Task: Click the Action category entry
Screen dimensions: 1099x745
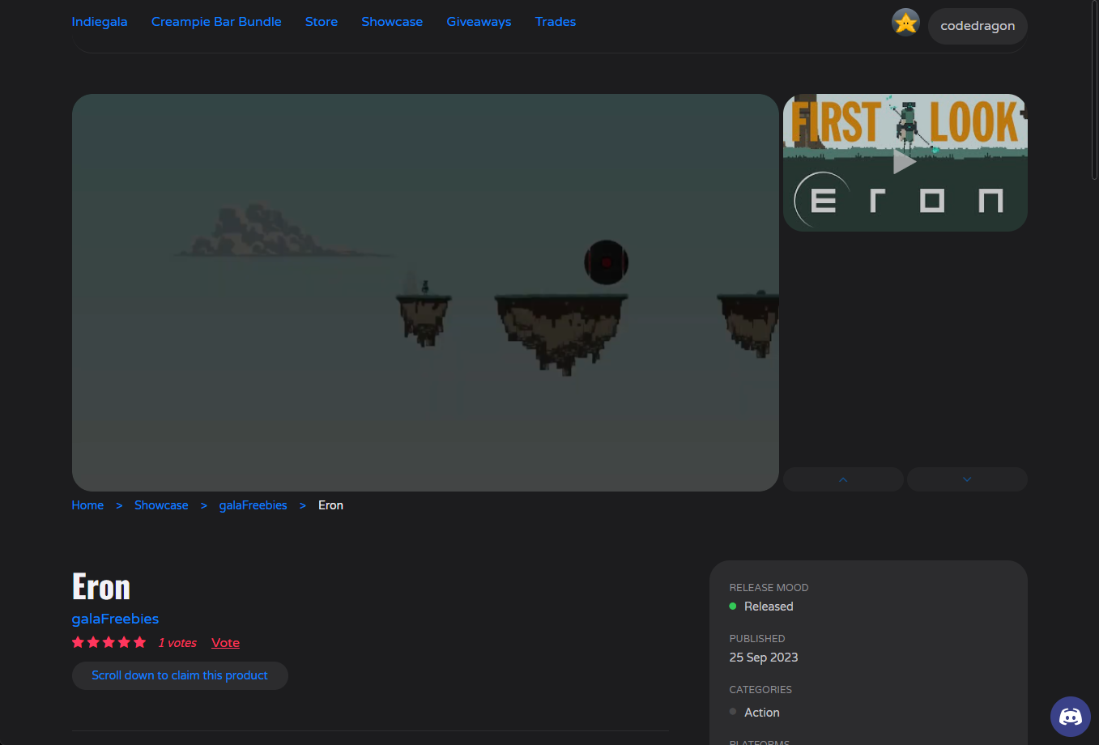Action: 762,713
